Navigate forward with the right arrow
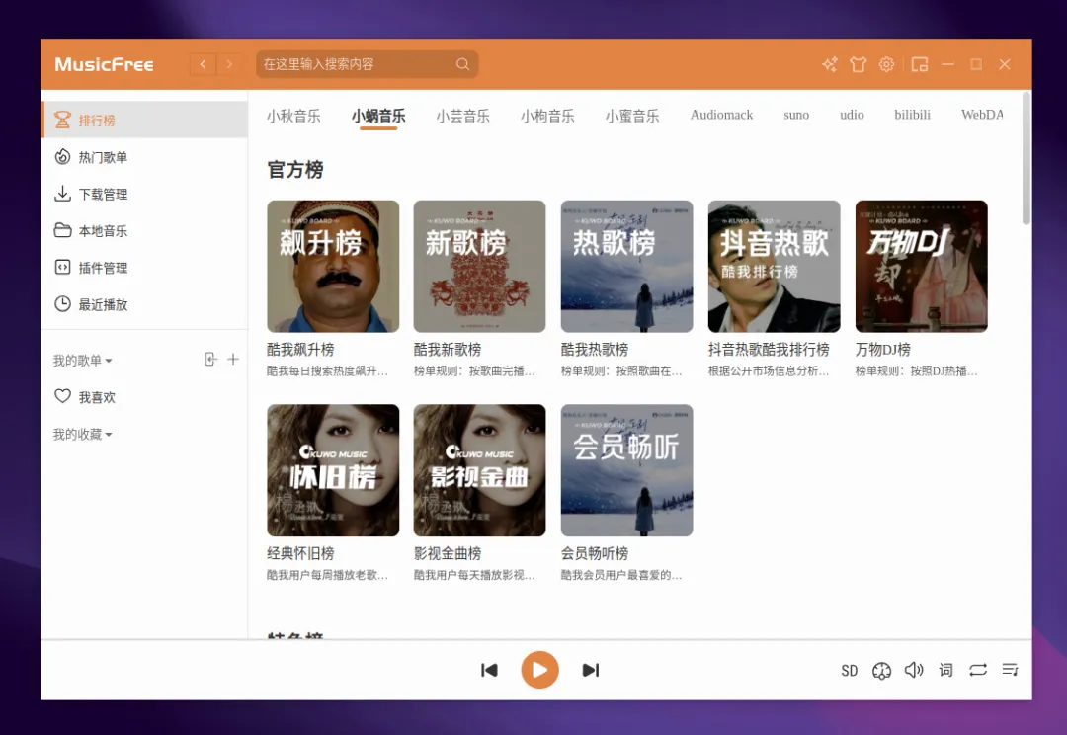This screenshot has height=735, width=1067. [x=229, y=64]
